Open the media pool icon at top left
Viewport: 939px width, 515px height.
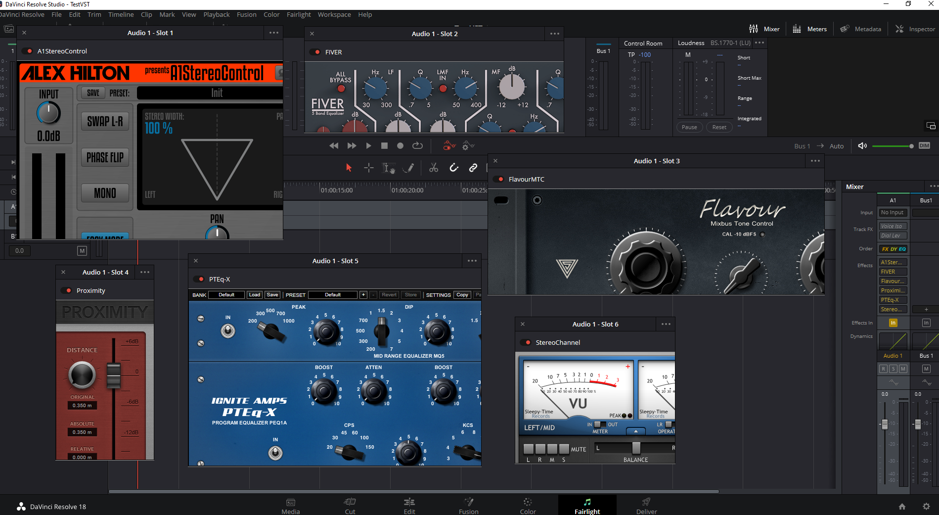[x=9, y=29]
